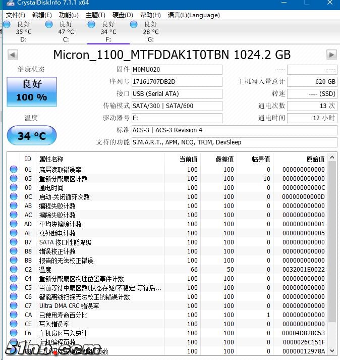The image size is (340, 360).
Task: Click scrollbar down arrow in attribute list
Action: click(332, 350)
